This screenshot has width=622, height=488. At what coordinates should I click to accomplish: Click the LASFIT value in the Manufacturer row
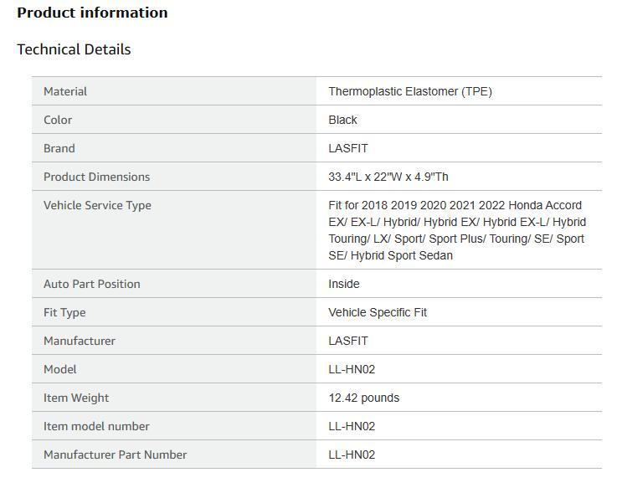(348, 341)
